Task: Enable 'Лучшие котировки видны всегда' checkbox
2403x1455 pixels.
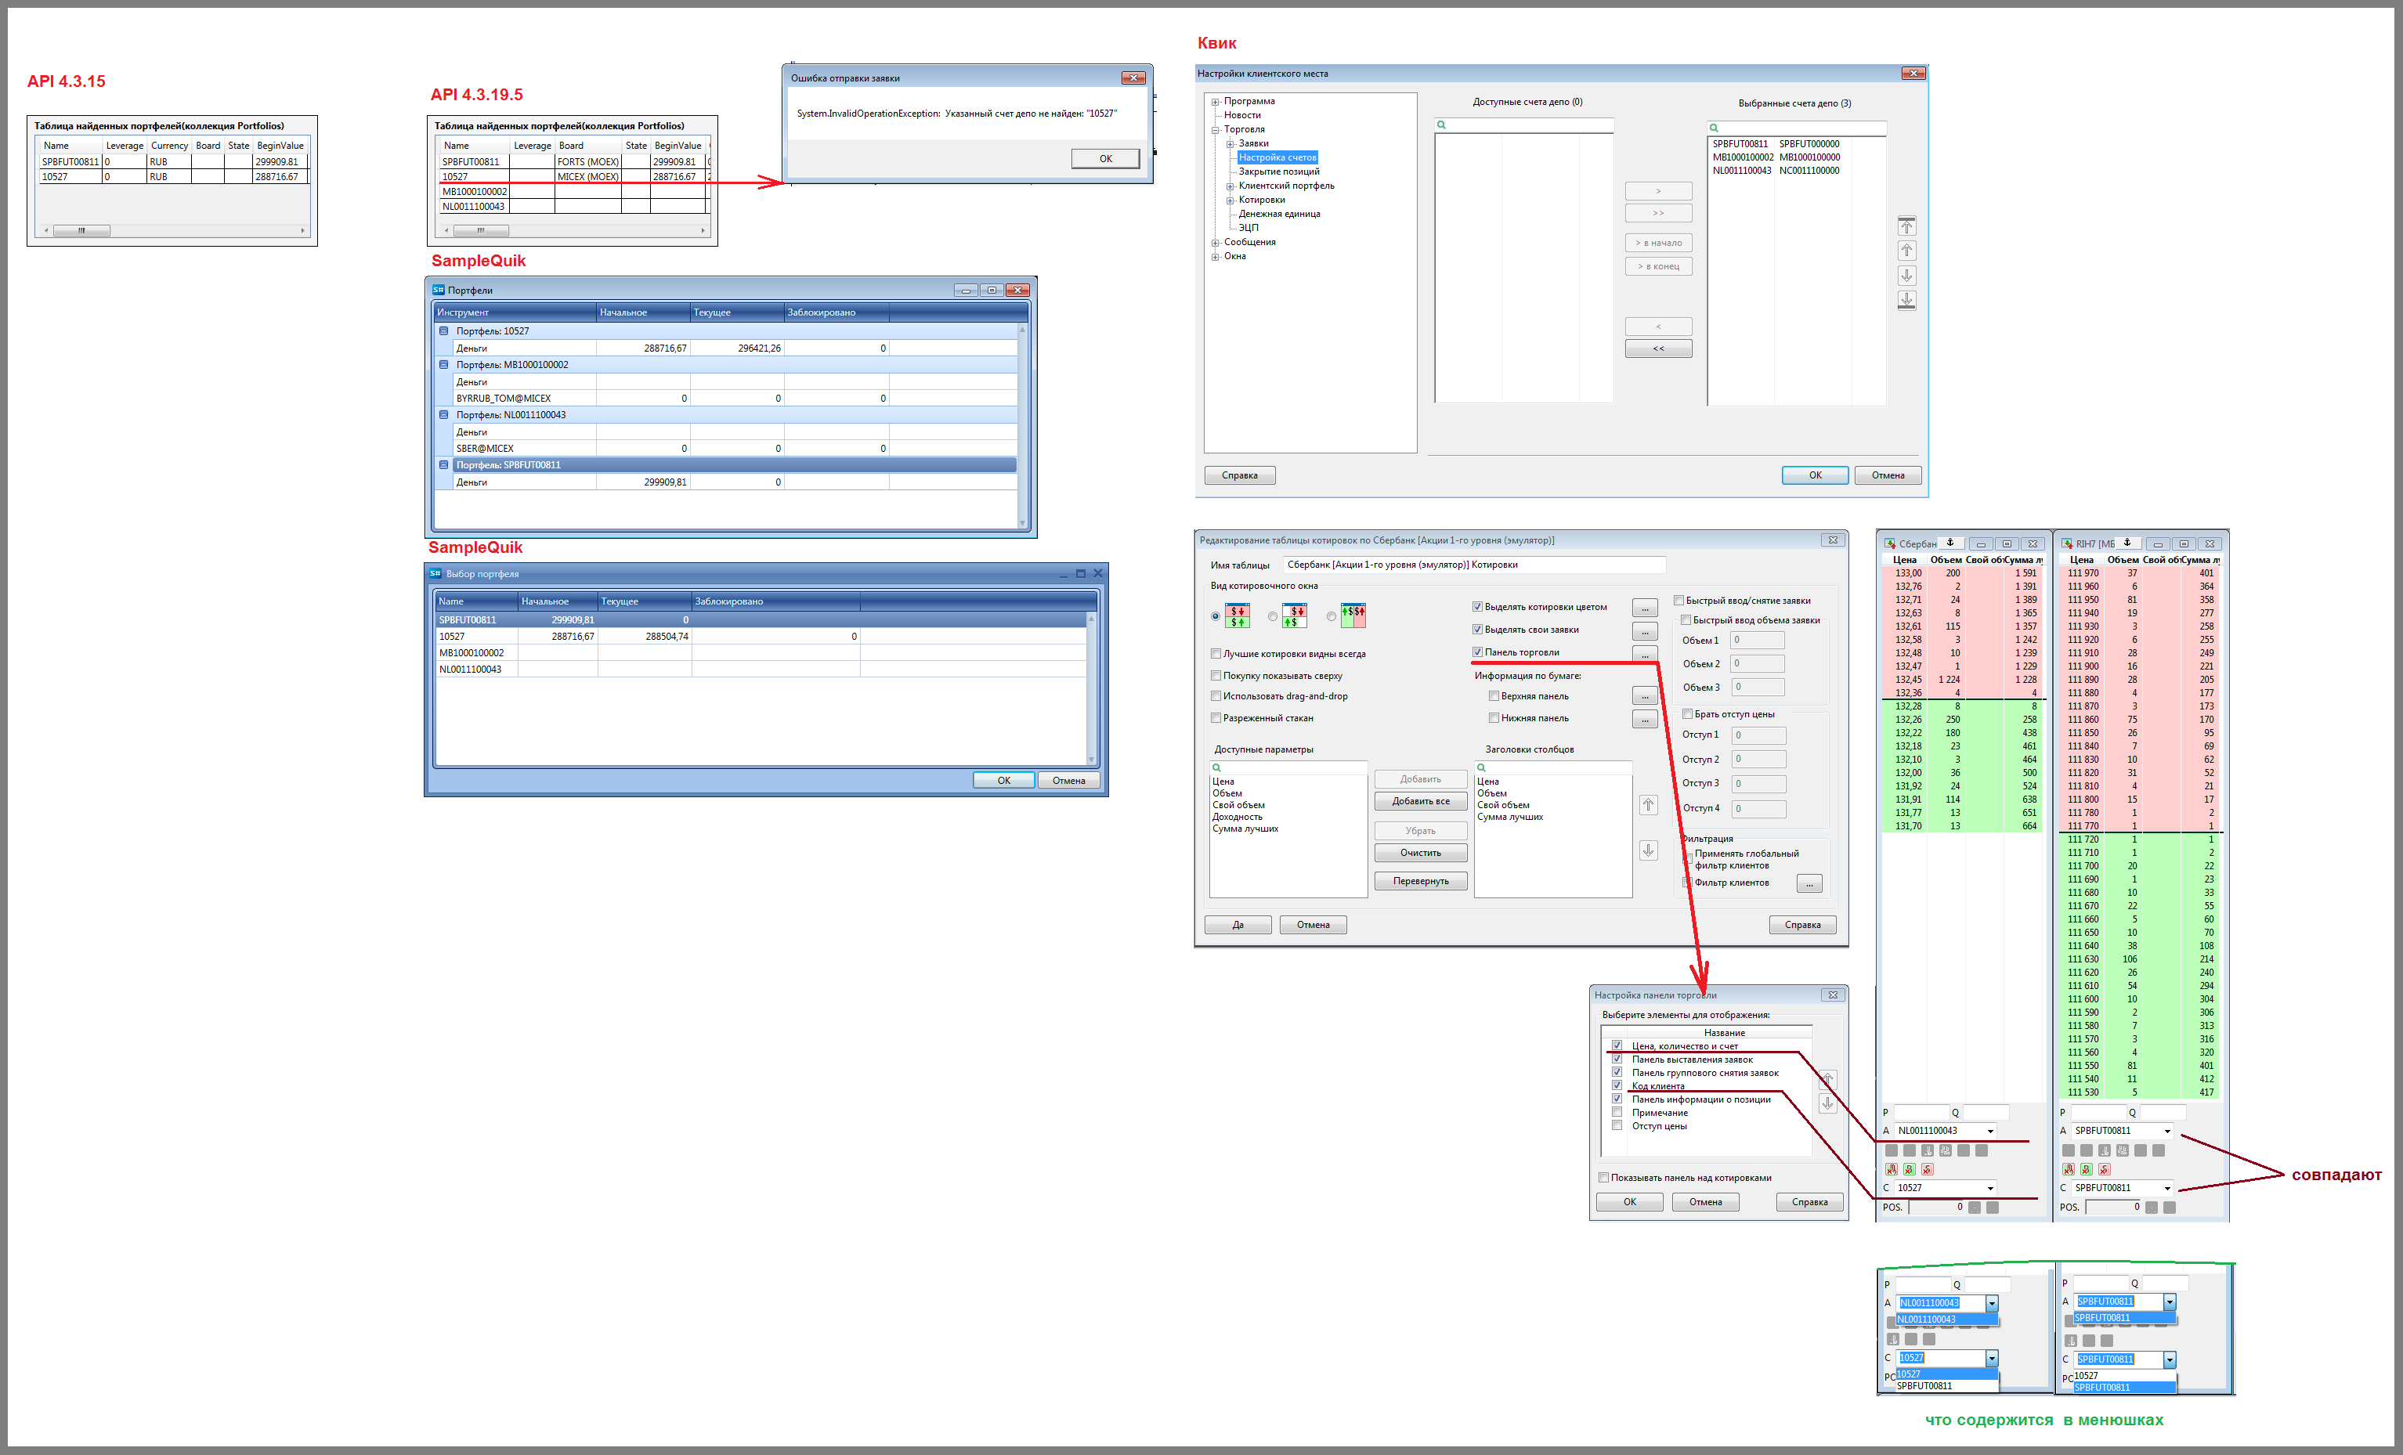Action: pos(1216,655)
